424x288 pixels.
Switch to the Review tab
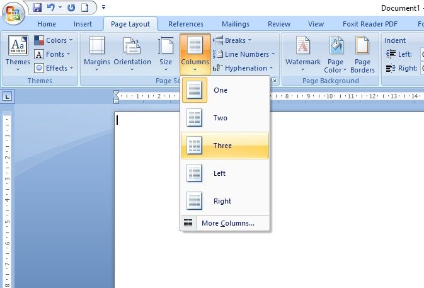click(279, 24)
